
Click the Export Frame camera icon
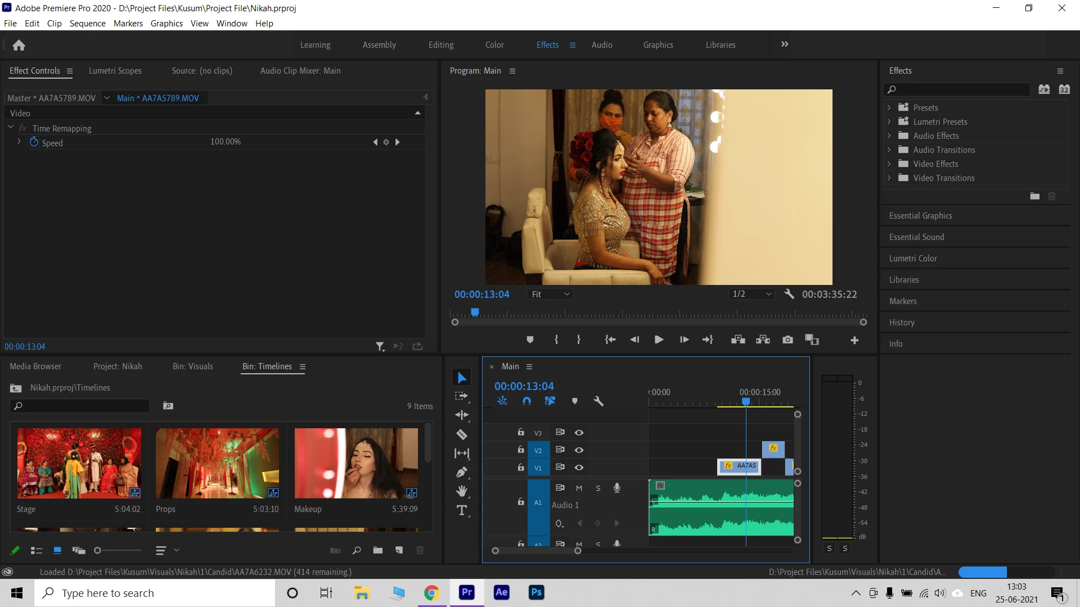pyautogui.click(x=787, y=339)
